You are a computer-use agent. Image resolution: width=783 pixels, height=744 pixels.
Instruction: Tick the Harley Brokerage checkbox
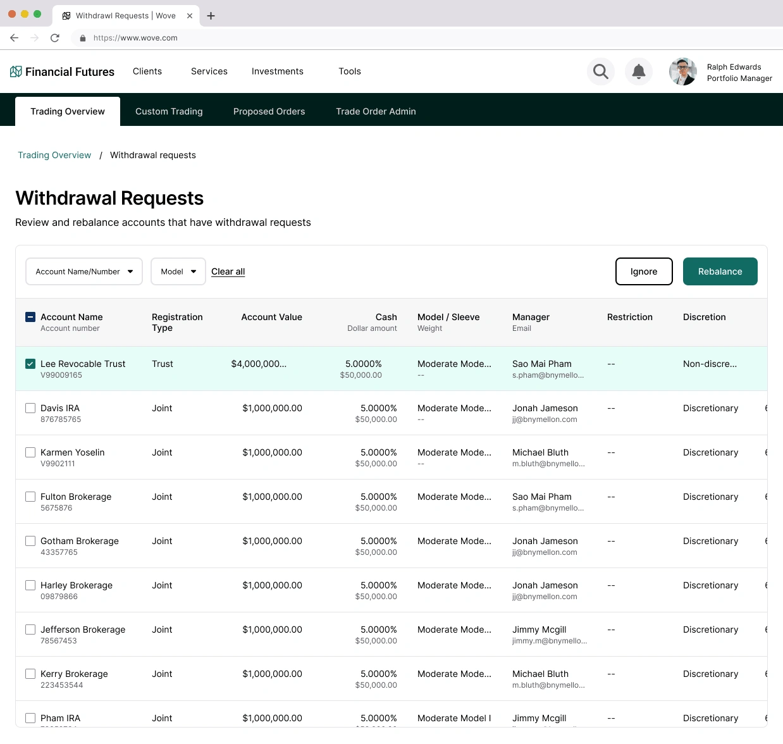click(30, 585)
